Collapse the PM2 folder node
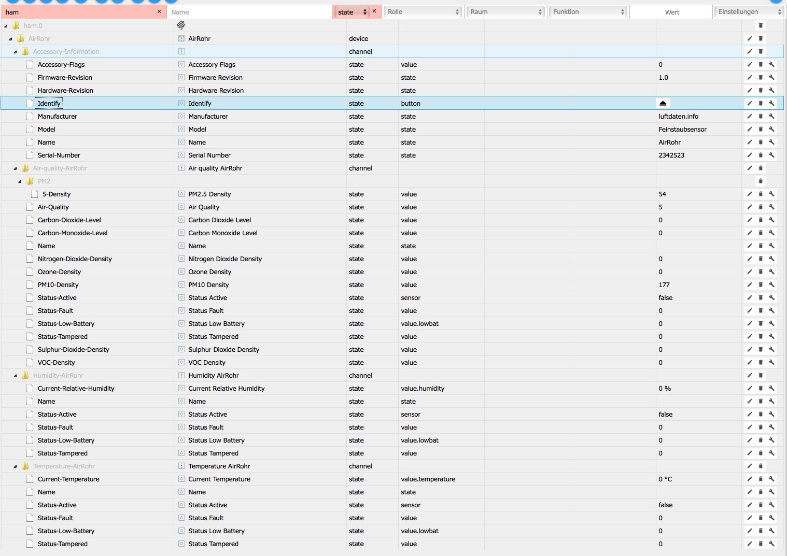 (20, 181)
